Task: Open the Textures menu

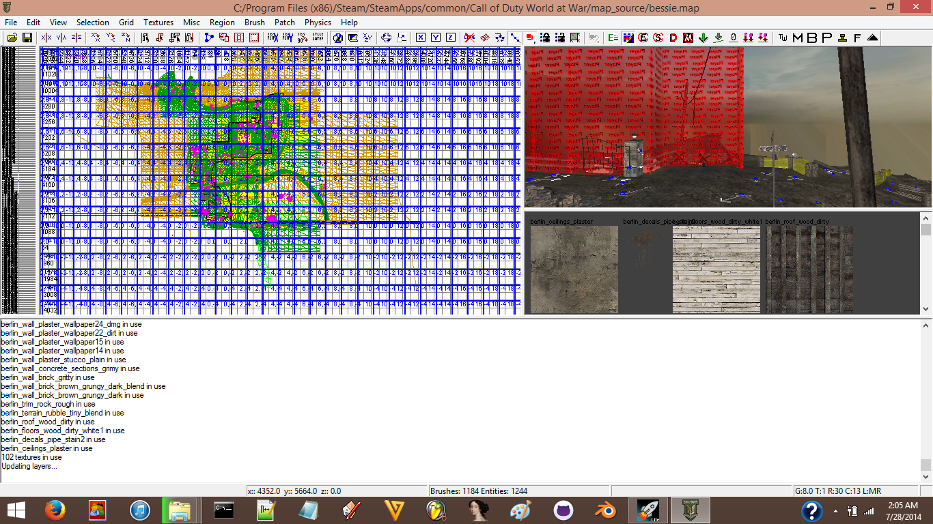Action: [x=158, y=23]
